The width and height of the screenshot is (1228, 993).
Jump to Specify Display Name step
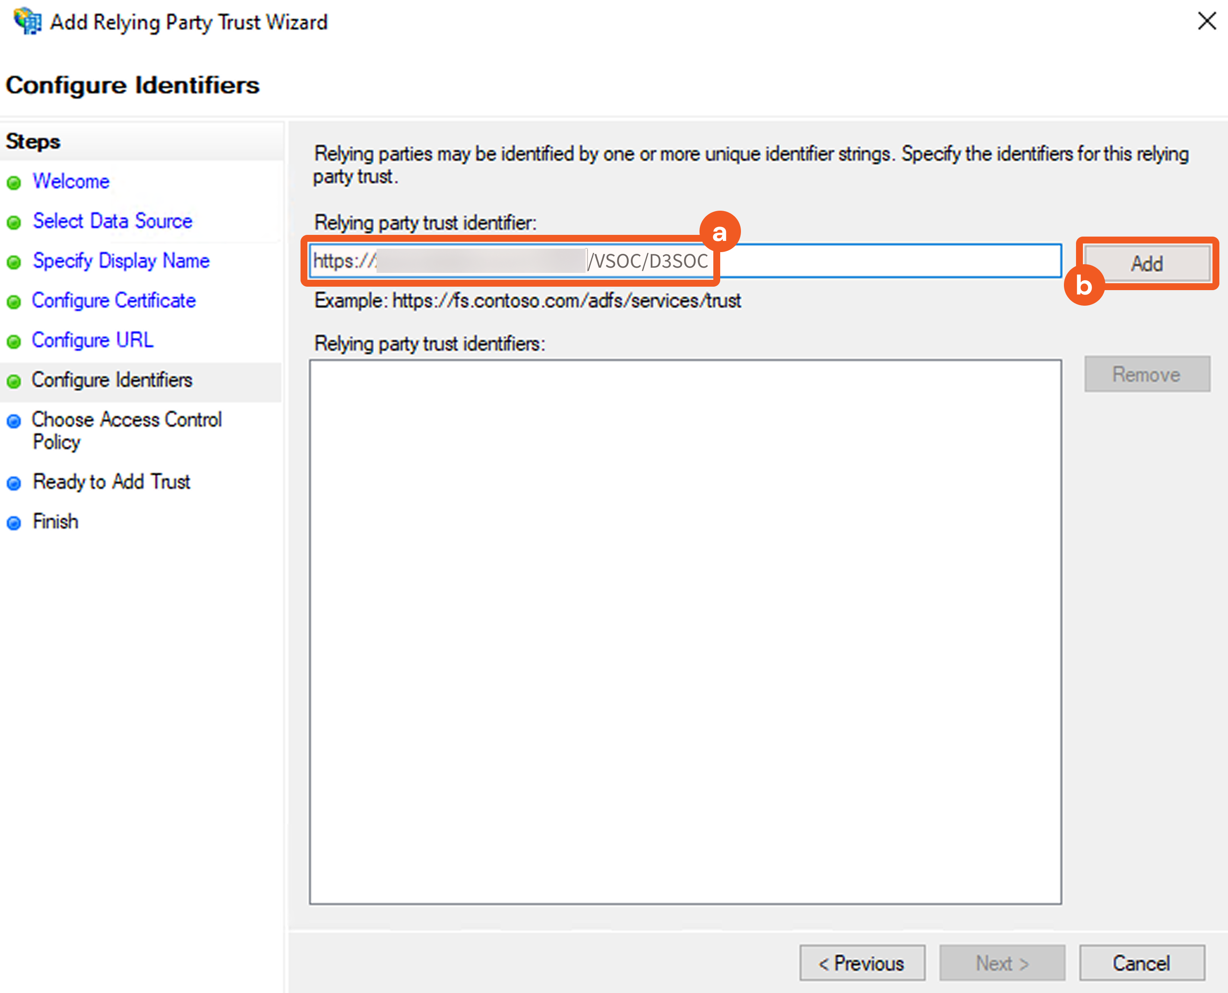120,261
